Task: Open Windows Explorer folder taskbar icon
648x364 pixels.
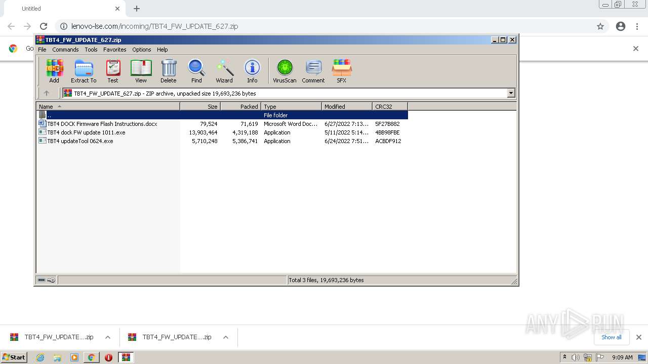Action: tap(57, 357)
